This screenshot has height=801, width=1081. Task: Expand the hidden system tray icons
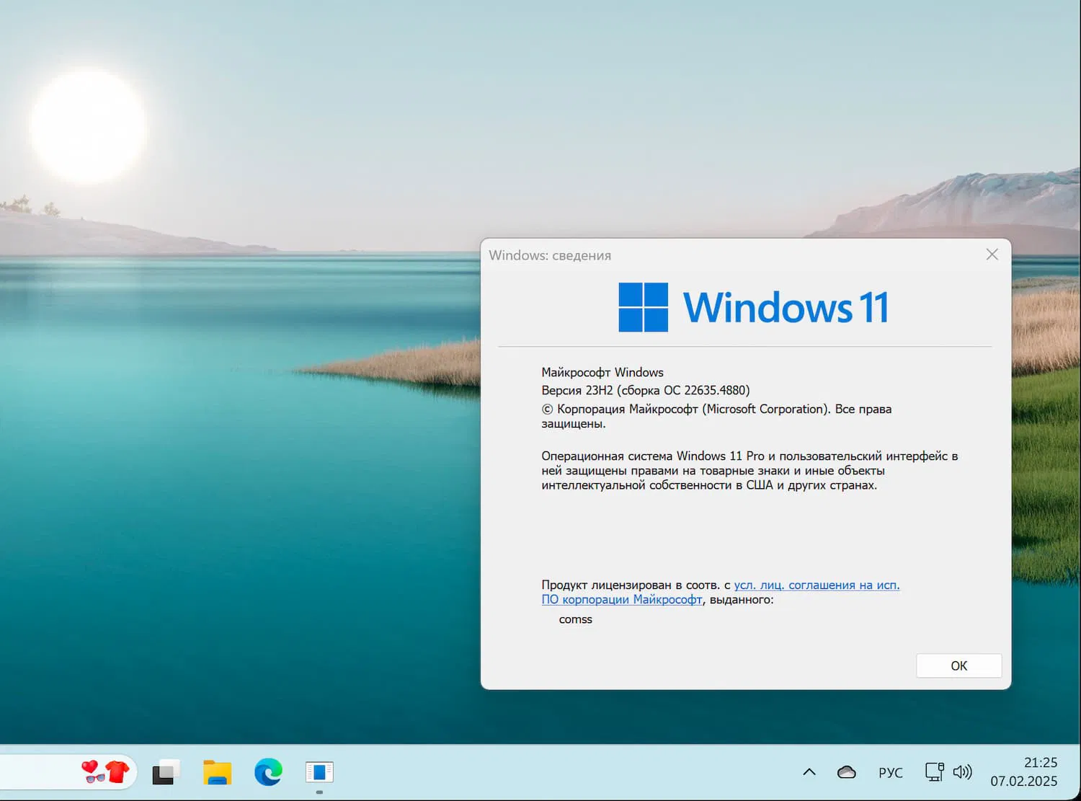tap(808, 771)
